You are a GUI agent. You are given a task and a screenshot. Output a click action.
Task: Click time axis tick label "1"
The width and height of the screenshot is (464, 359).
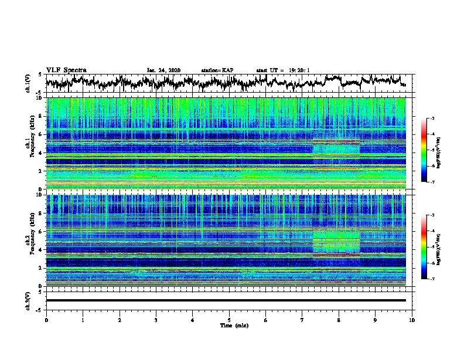[x=83, y=320]
